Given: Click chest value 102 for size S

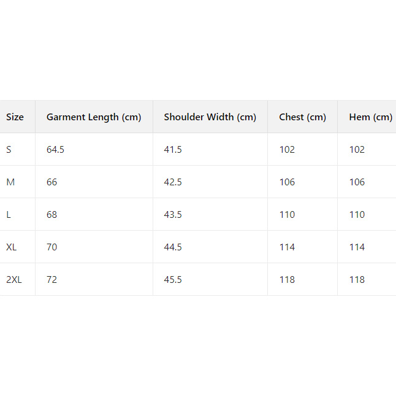Looking at the screenshot, I should click(x=287, y=150).
